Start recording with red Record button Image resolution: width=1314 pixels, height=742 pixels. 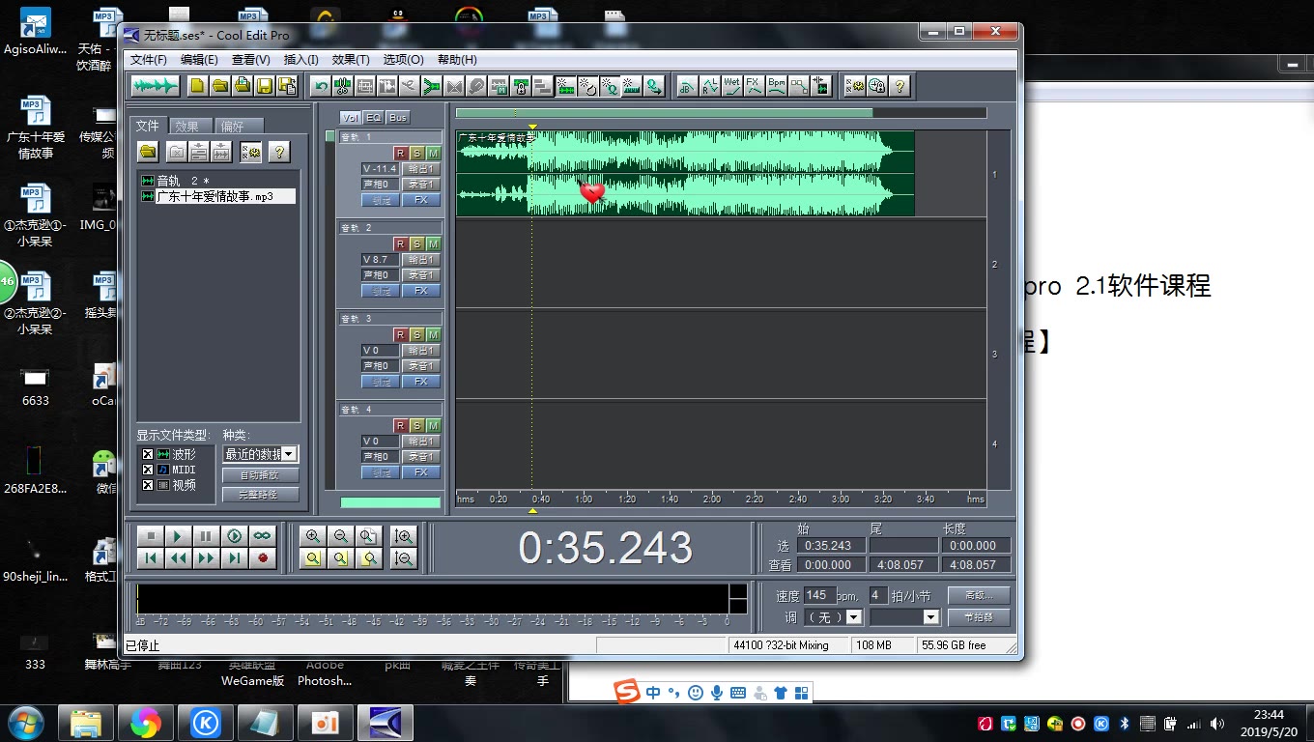click(262, 557)
